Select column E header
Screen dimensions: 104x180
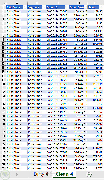95,3
